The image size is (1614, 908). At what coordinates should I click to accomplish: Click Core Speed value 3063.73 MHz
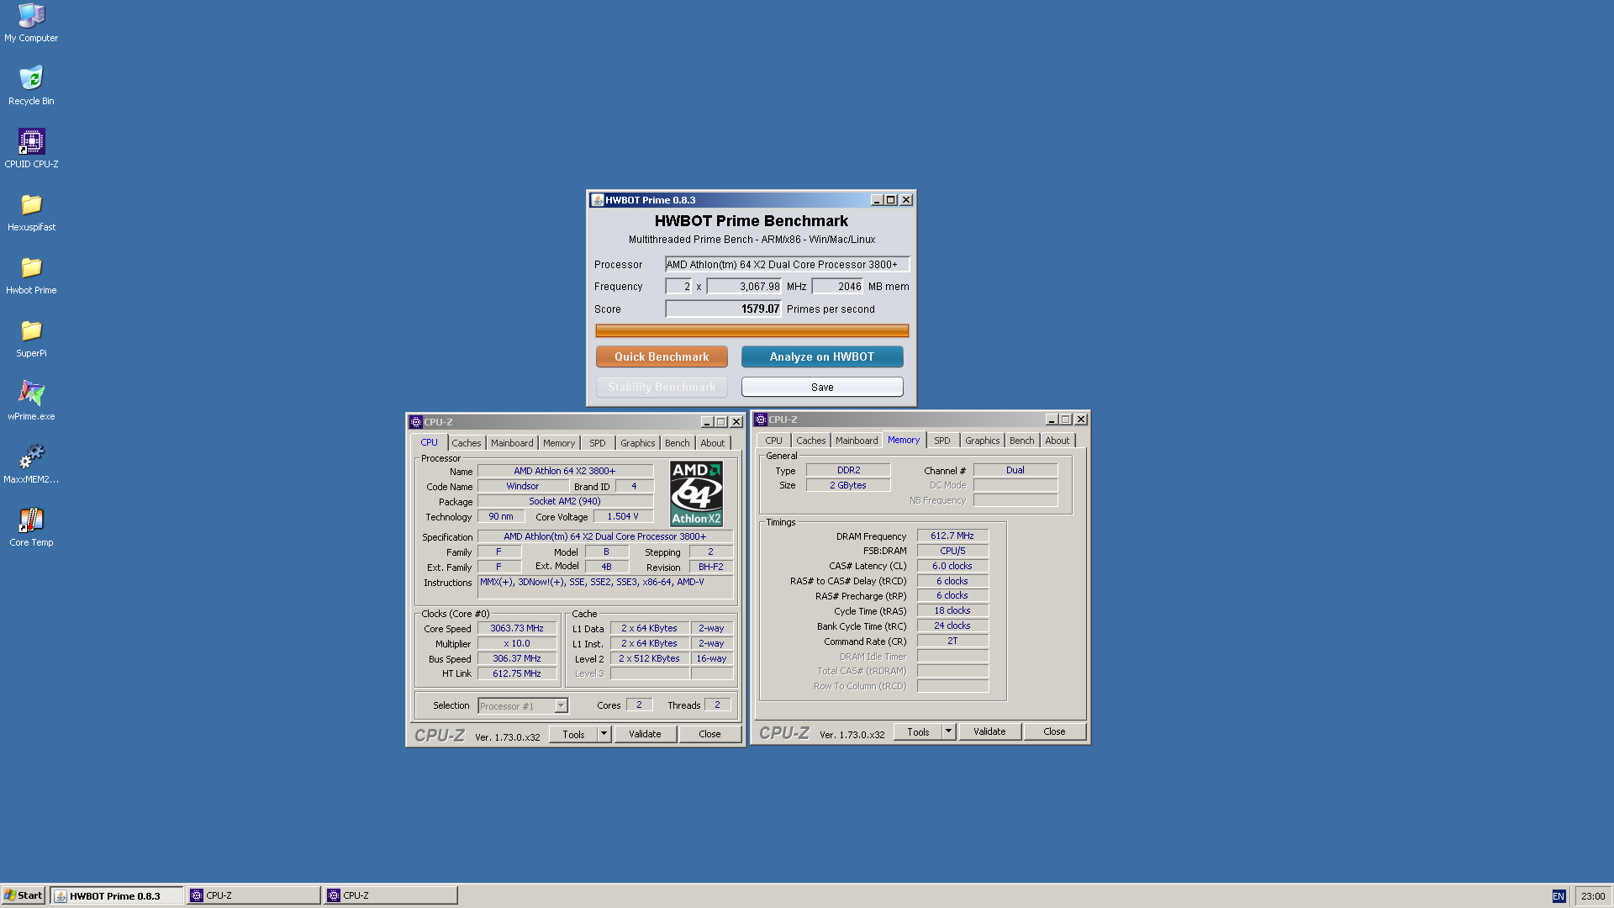click(517, 628)
